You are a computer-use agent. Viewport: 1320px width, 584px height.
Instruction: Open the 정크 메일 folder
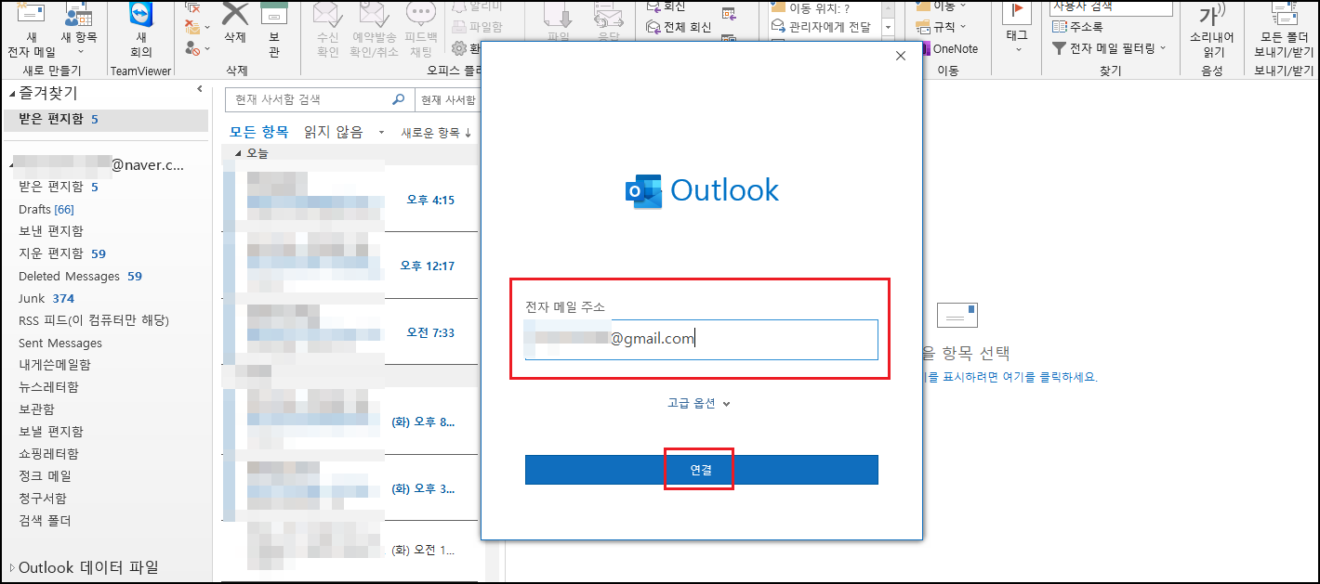[x=45, y=476]
